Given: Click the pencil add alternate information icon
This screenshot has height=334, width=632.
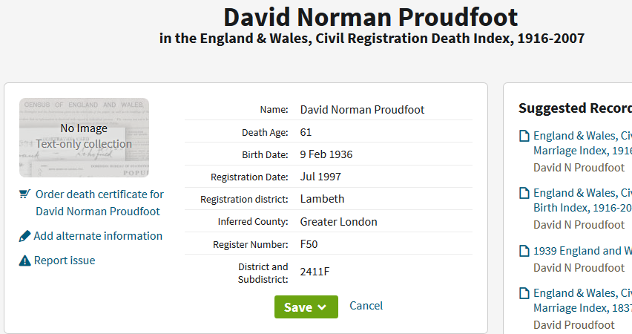Looking at the screenshot, I should pos(24,236).
